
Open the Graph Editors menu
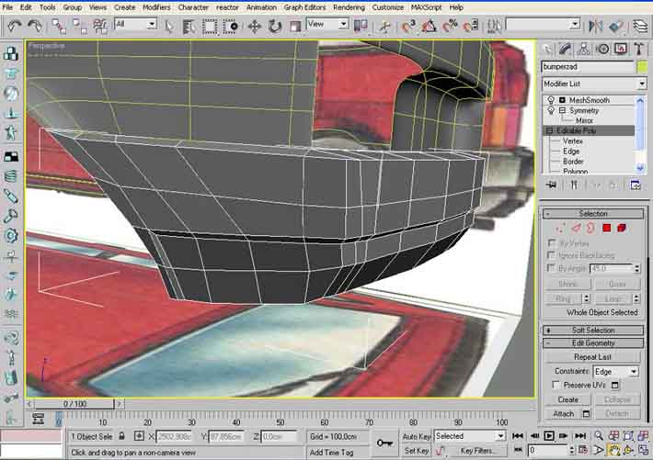tap(304, 6)
